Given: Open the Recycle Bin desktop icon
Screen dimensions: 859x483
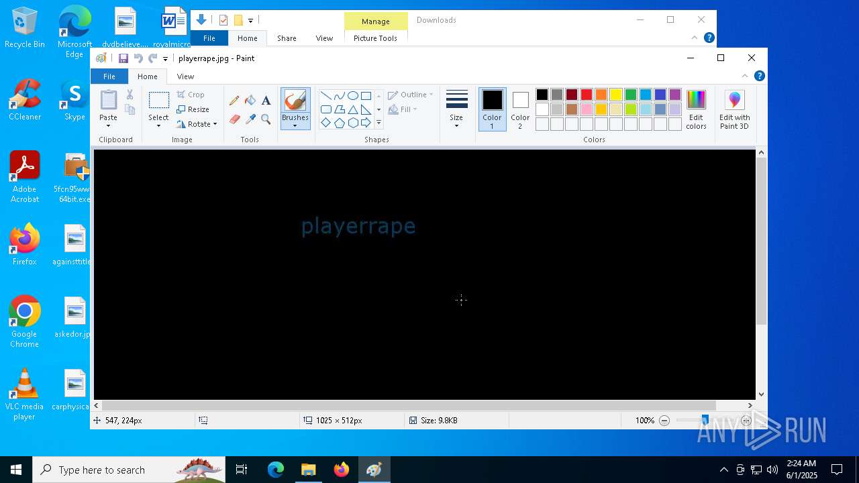Looking at the screenshot, I should pos(25,28).
